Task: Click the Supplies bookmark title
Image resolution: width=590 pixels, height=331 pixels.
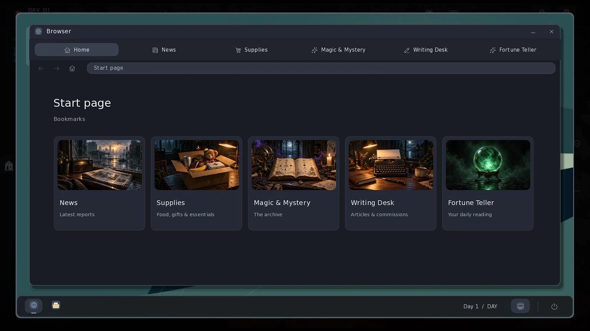Action: (171, 203)
